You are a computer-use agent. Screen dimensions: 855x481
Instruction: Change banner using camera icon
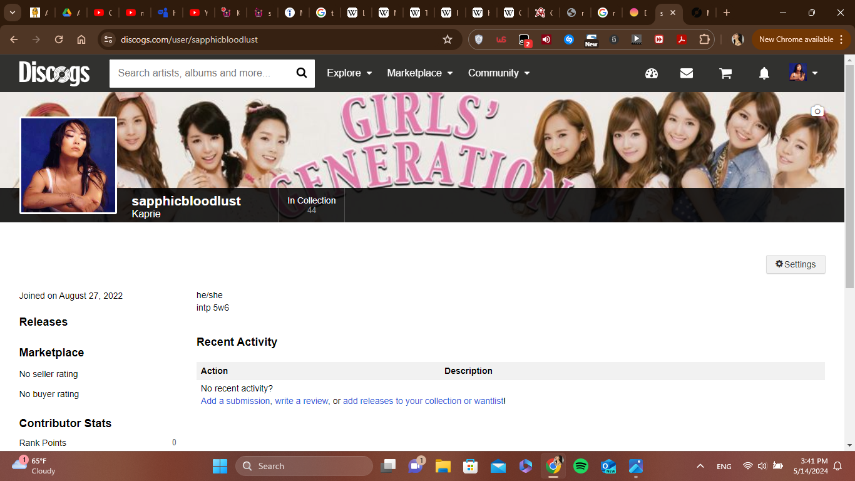[817, 111]
